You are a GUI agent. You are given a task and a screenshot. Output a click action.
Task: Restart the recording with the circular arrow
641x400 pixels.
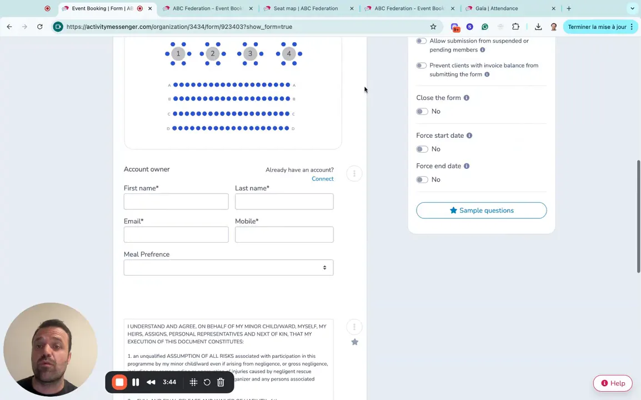pos(207,382)
